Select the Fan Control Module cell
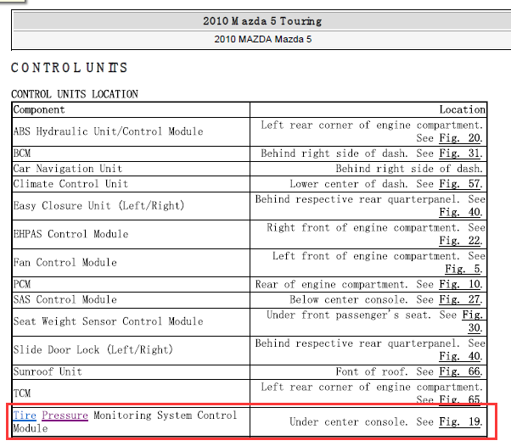 click(x=131, y=262)
